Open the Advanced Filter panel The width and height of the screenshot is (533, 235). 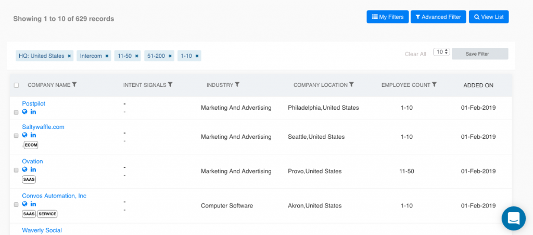coord(438,17)
